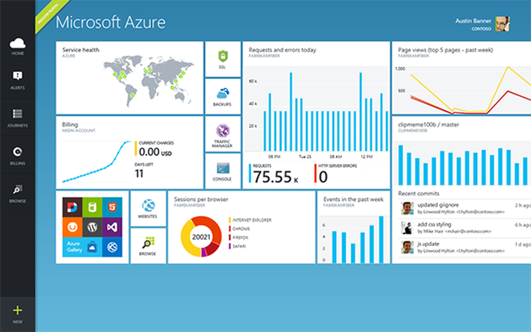531x332 pixels.
Task: Click the Browse magnifier tile
Action: tap(148, 246)
